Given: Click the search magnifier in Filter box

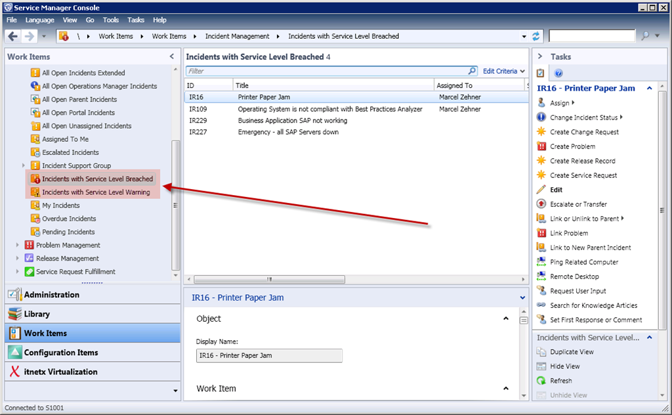Looking at the screenshot, I should pyautogui.click(x=472, y=71).
